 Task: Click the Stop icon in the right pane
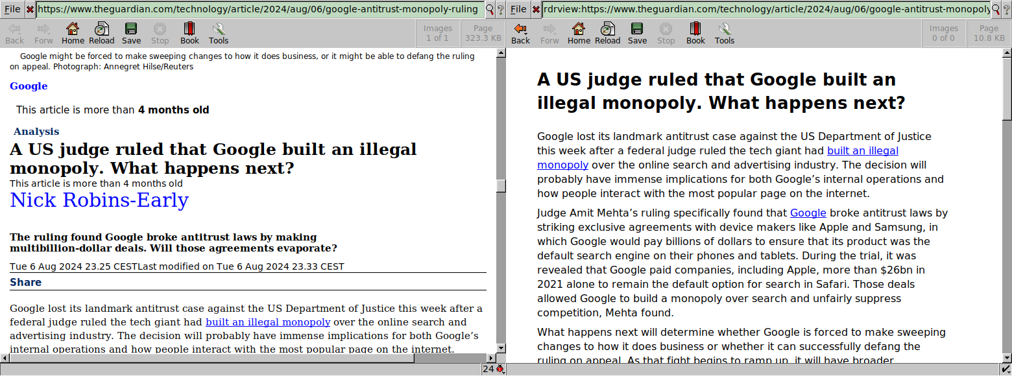666,34
